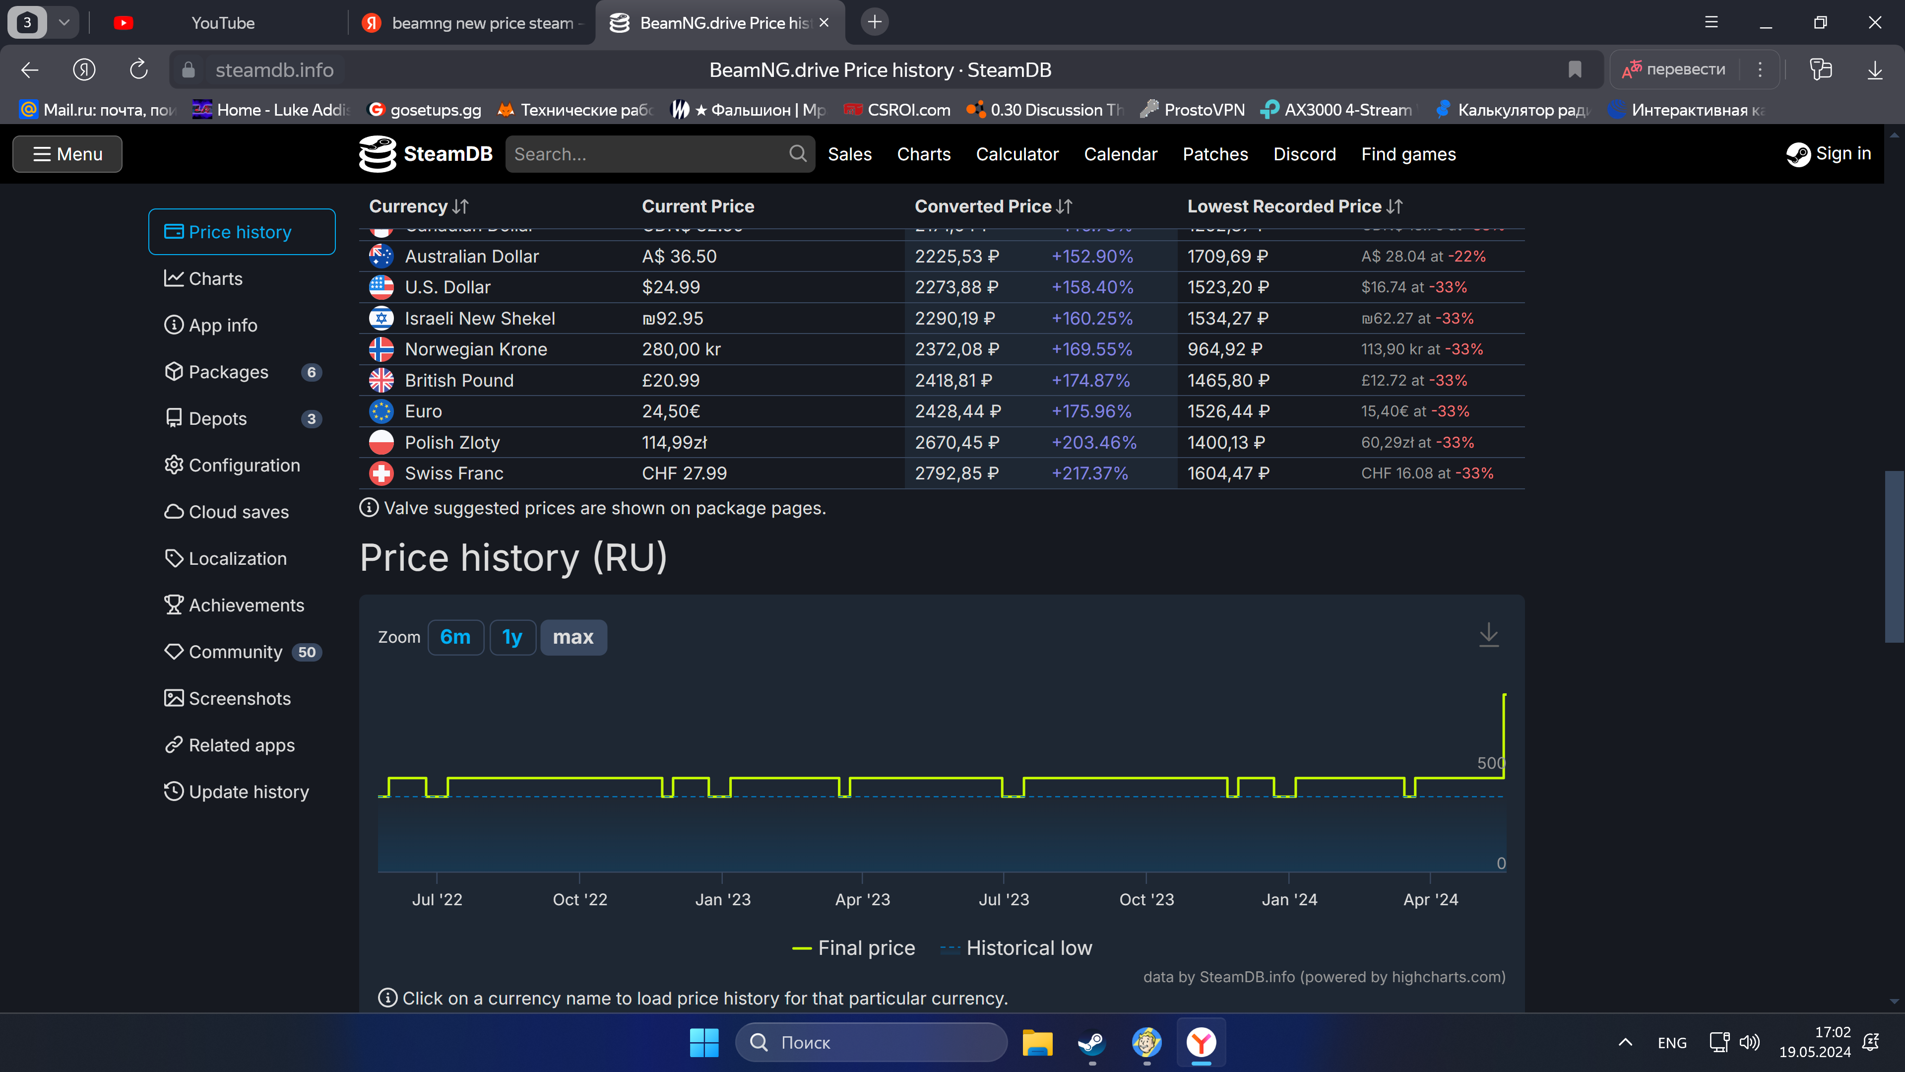1905x1072 pixels.
Task: Open the Achievements sidebar tab
Action: (242, 605)
